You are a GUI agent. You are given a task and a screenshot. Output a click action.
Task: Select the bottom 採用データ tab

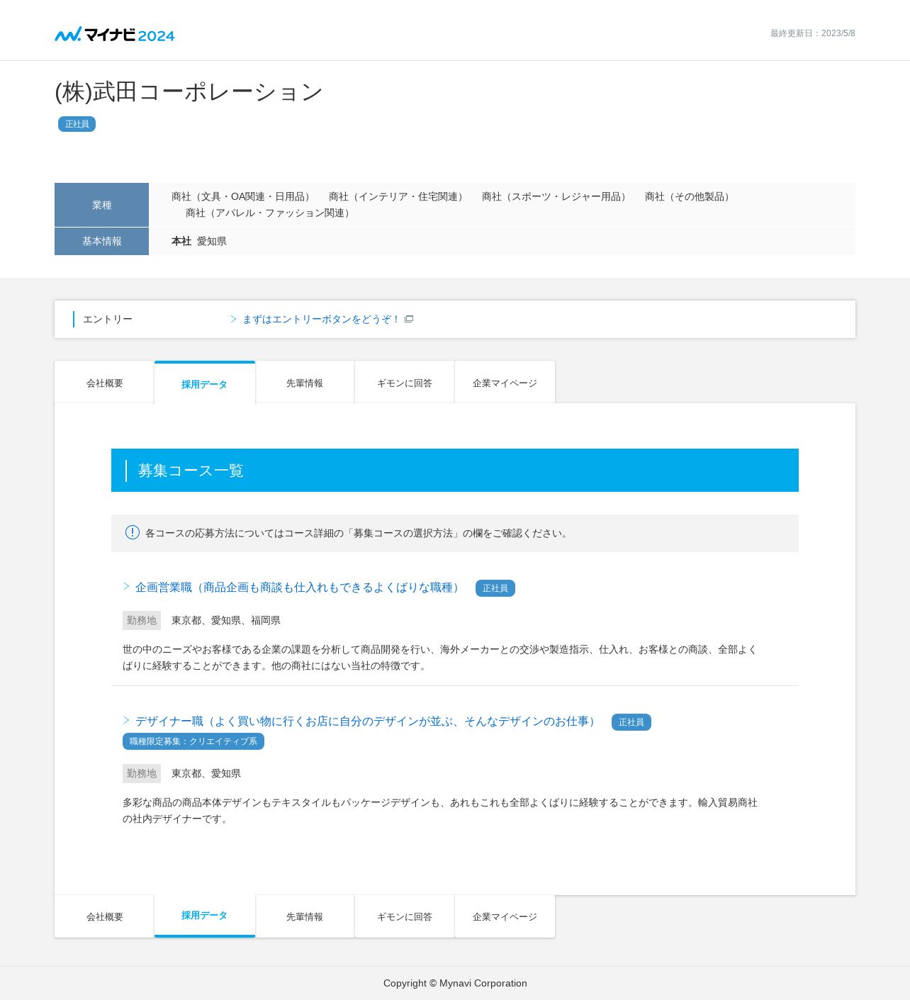click(204, 916)
